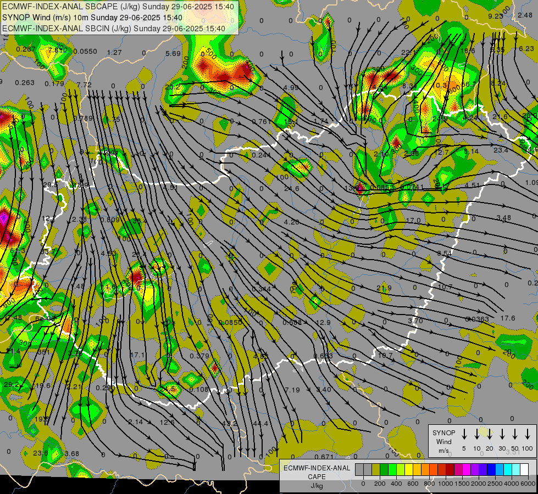This screenshot has height=494, width=538.
Task: Pick the olive swatch in CAPE legend
Action: coord(376,470)
